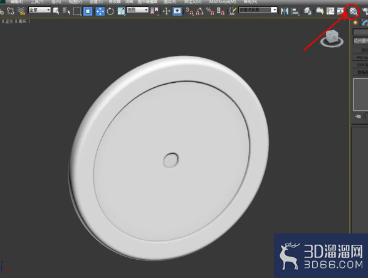368x278 pixels.
Task: Activate the Select and Scale tool
Action: point(121,11)
